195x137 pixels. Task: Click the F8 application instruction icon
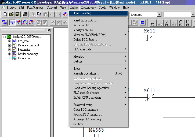point(188,23)
